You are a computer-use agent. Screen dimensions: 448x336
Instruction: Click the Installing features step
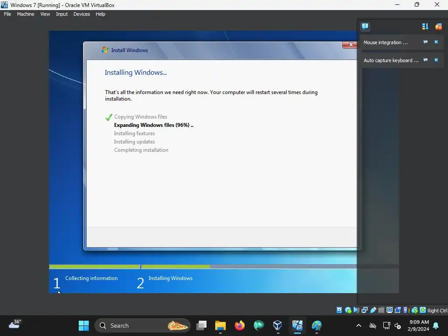point(134,133)
